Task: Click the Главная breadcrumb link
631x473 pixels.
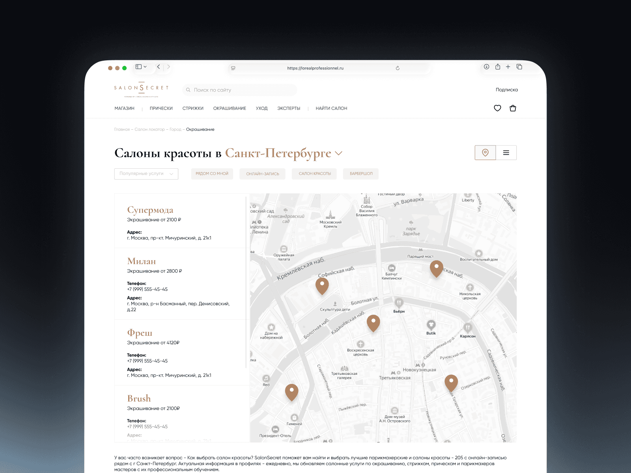Action: pyautogui.click(x=122, y=129)
